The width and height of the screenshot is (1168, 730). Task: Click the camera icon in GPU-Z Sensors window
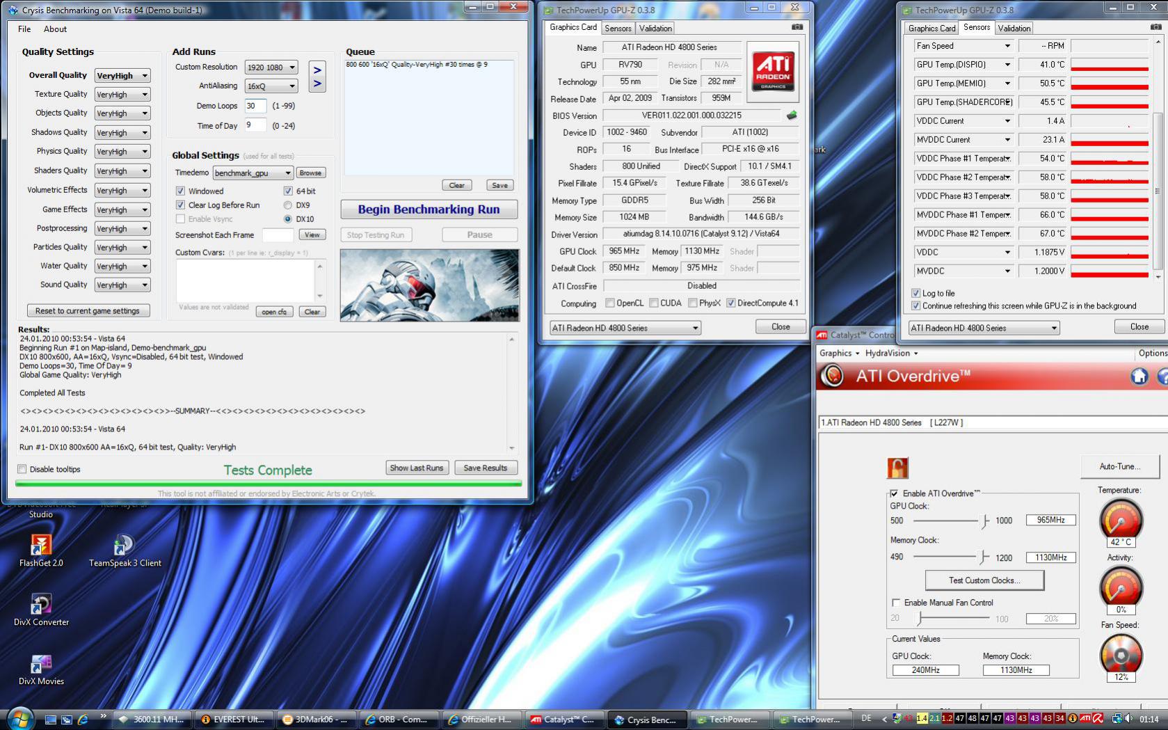coord(1156,27)
